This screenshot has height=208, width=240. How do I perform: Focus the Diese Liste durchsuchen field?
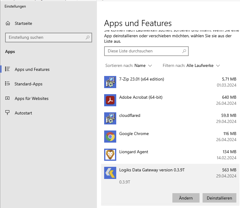142,51
